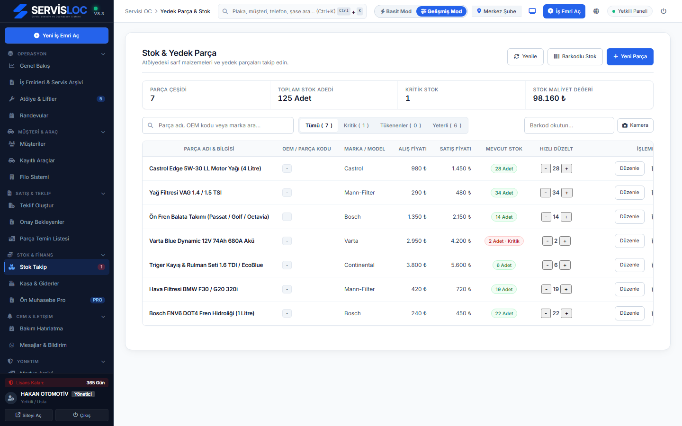Click the Yenile refresh button
The image size is (682, 426).
(x=525, y=57)
